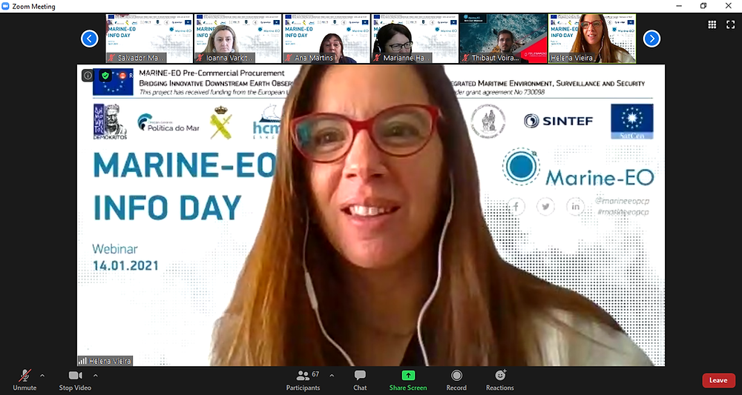Image resolution: width=742 pixels, height=395 pixels.
Task: Select Thibaut Voira... video thumbnail
Action: (503, 39)
